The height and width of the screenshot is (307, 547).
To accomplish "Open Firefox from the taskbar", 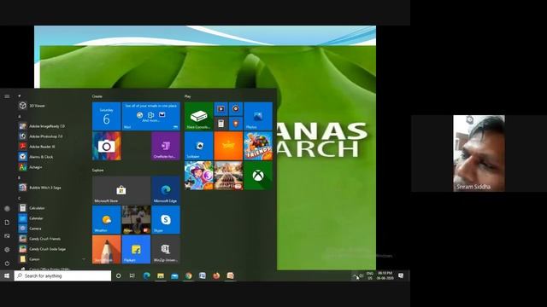I will [216, 275].
